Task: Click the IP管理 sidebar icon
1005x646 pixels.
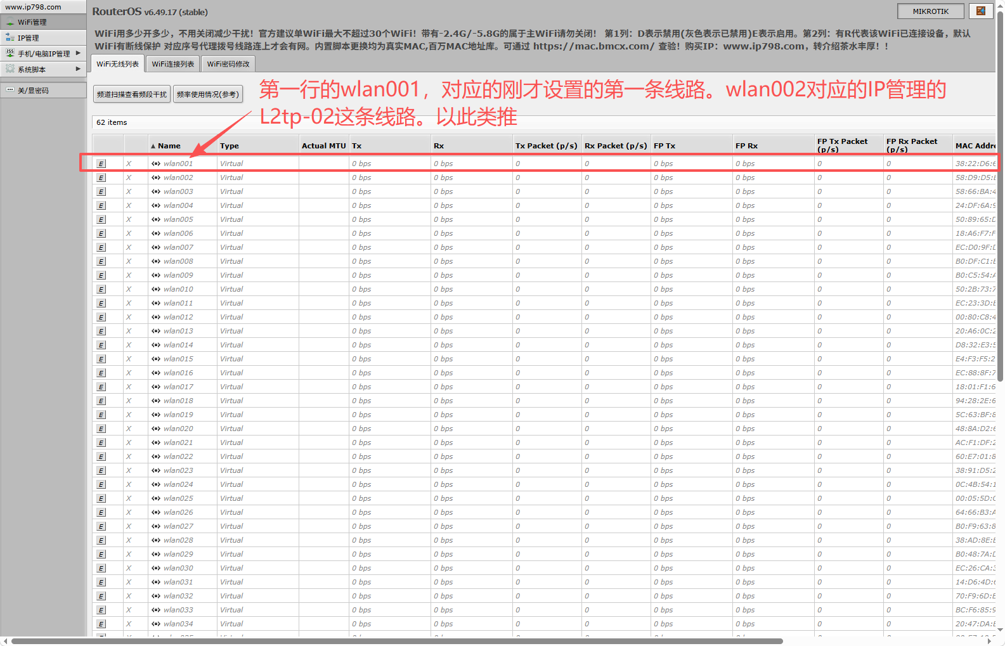Action: pos(10,38)
